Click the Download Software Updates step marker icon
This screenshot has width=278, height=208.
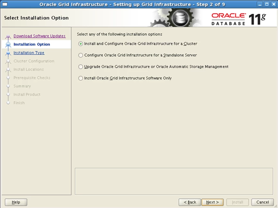pos(8,36)
